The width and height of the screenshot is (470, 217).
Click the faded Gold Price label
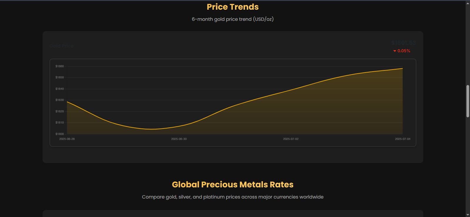coord(61,46)
